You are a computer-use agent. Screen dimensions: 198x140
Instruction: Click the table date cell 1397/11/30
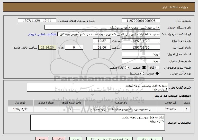point(20,109)
